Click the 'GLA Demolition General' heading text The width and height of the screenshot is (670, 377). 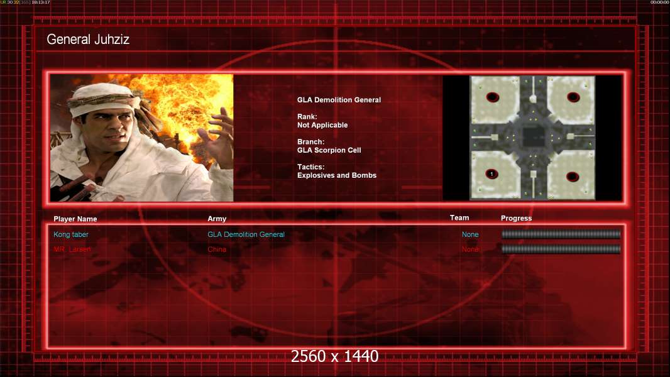(x=339, y=100)
